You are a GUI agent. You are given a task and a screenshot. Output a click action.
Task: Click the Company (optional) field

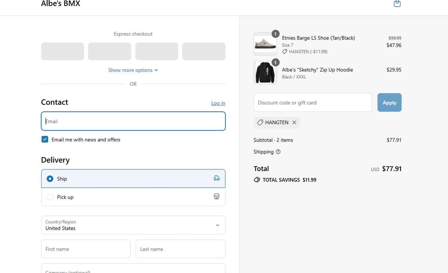[133, 269]
